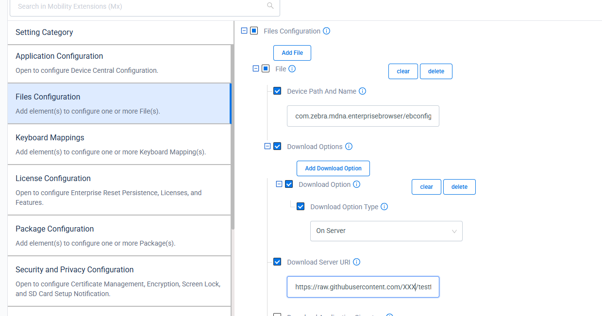Screen dimensions: 602x316
Task: Uncheck Download Server URI checkbox
Action: pyautogui.click(x=277, y=262)
